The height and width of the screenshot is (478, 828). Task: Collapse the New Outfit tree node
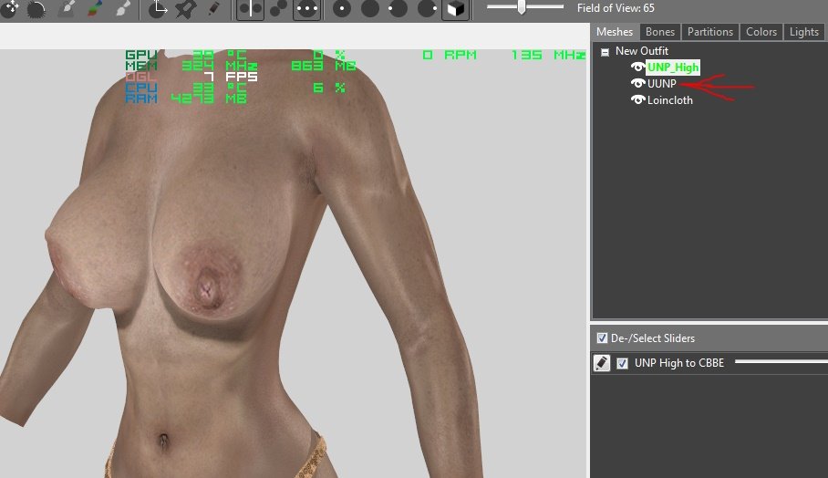pyautogui.click(x=605, y=52)
